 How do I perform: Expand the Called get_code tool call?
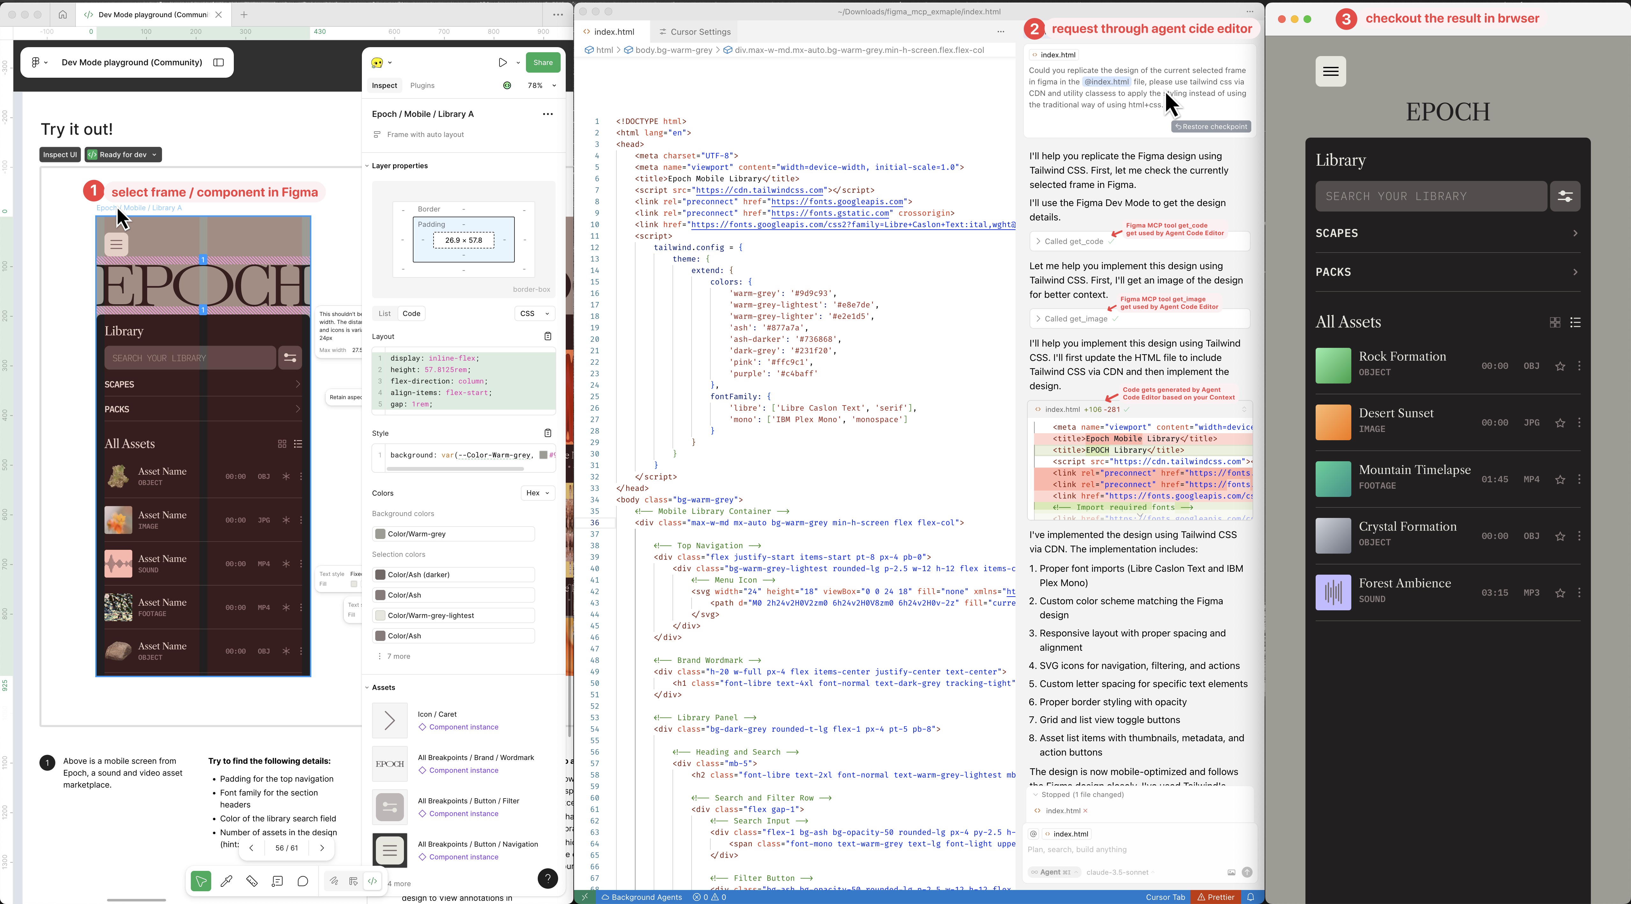coord(1140,241)
